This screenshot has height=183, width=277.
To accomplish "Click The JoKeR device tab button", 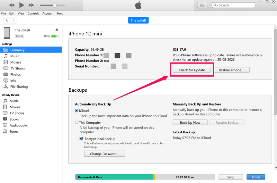I will [x=138, y=20].
